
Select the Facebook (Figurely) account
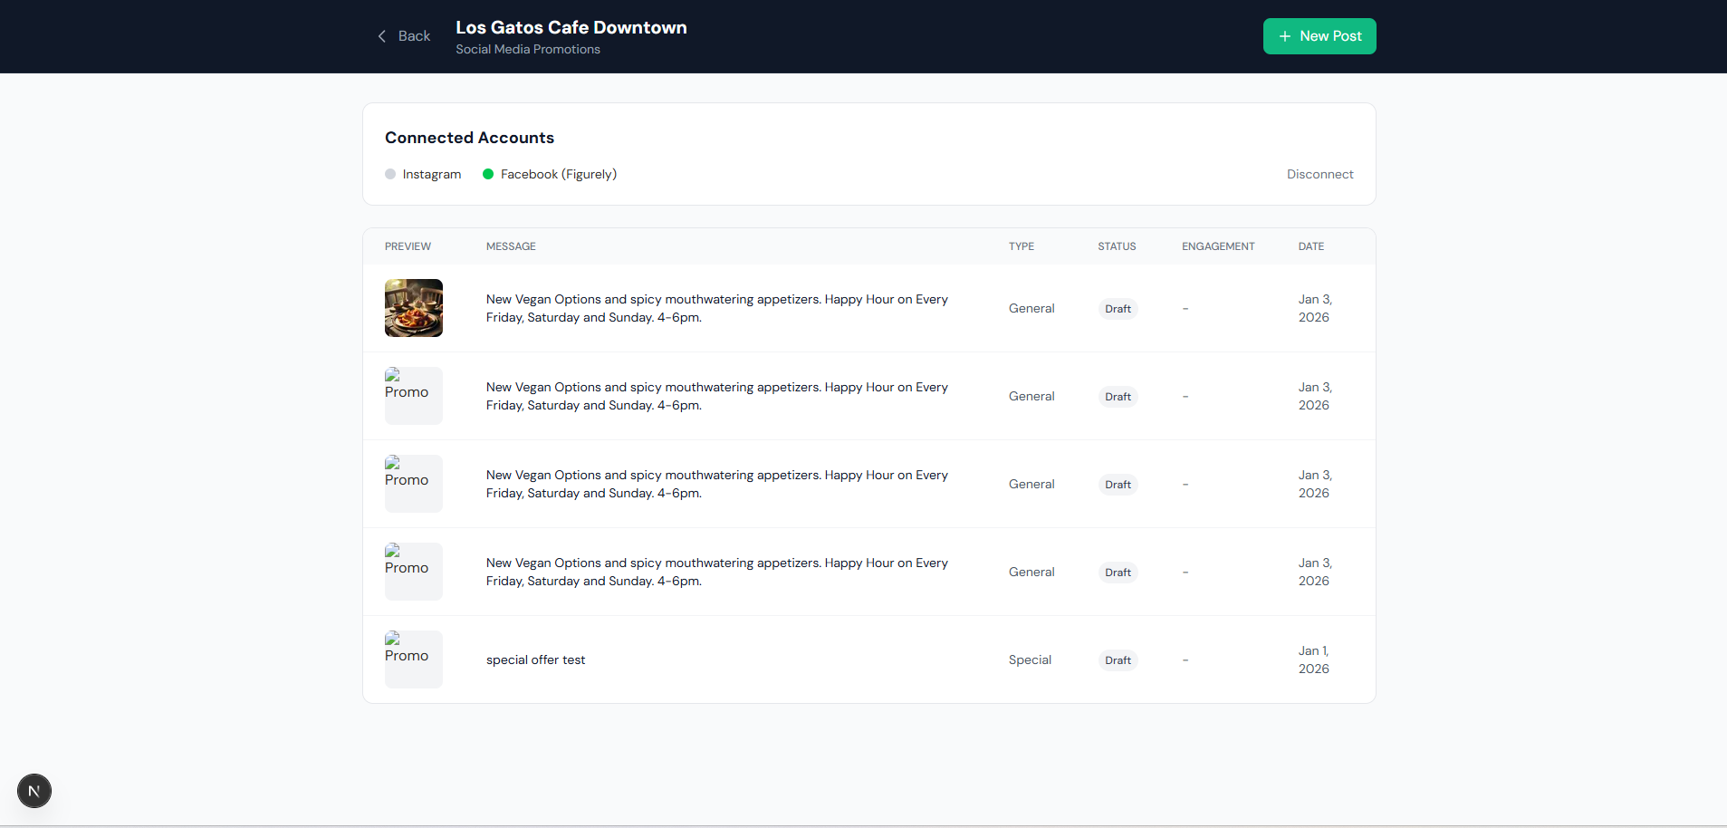pyautogui.click(x=558, y=174)
